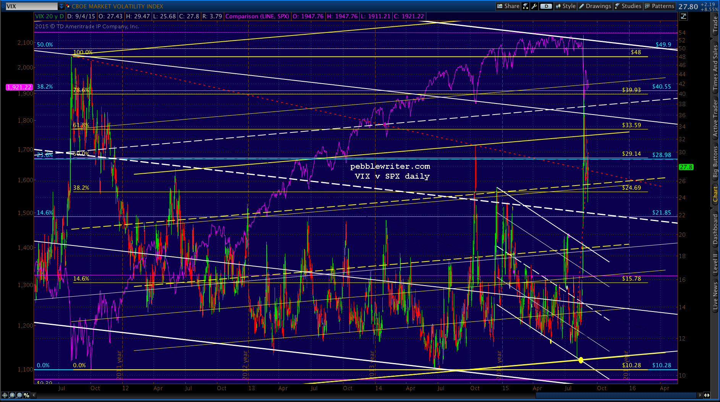Viewport: 720px width, 402px height.
Task: Click the time axis expand/compress icon
Action: 707,395
